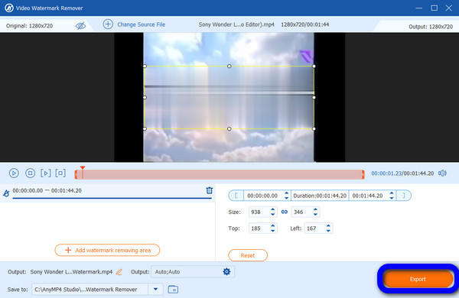Viewport: 459px width, 298px height.
Task: Click the source file name Sony Wonder L...o Editor).mp4
Action: point(236,24)
